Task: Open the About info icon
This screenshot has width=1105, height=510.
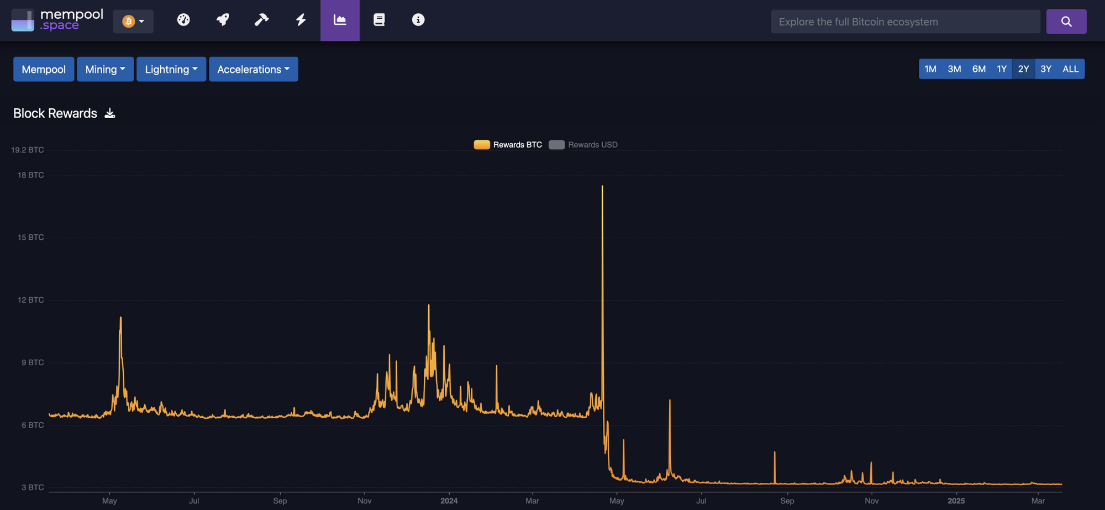Action: pyautogui.click(x=418, y=20)
